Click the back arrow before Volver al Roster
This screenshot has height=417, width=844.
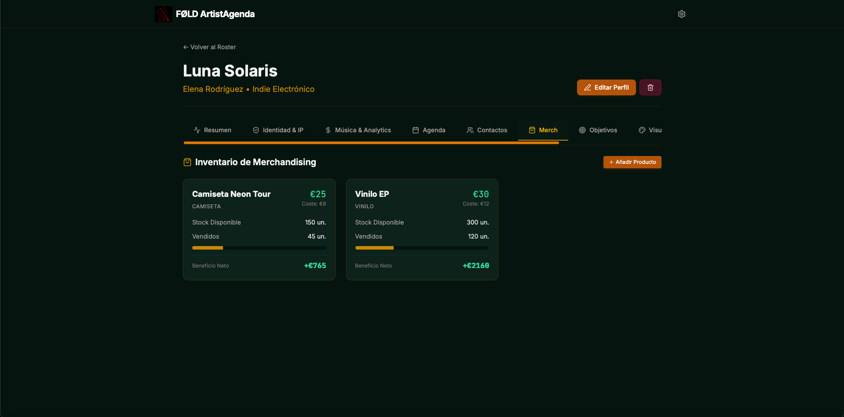click(x=186, y=47)
